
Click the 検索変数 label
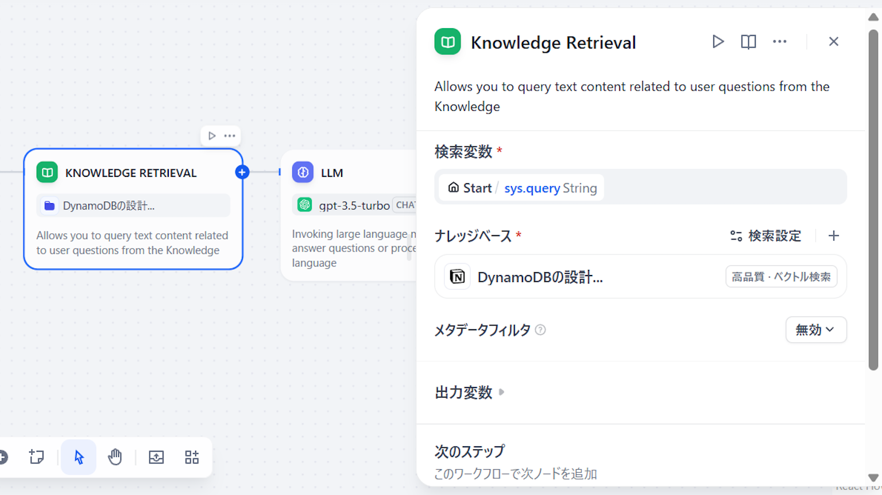(x=463, y=152)
